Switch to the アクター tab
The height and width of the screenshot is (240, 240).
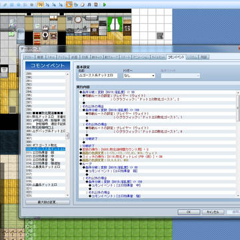(x=29, y=57)
